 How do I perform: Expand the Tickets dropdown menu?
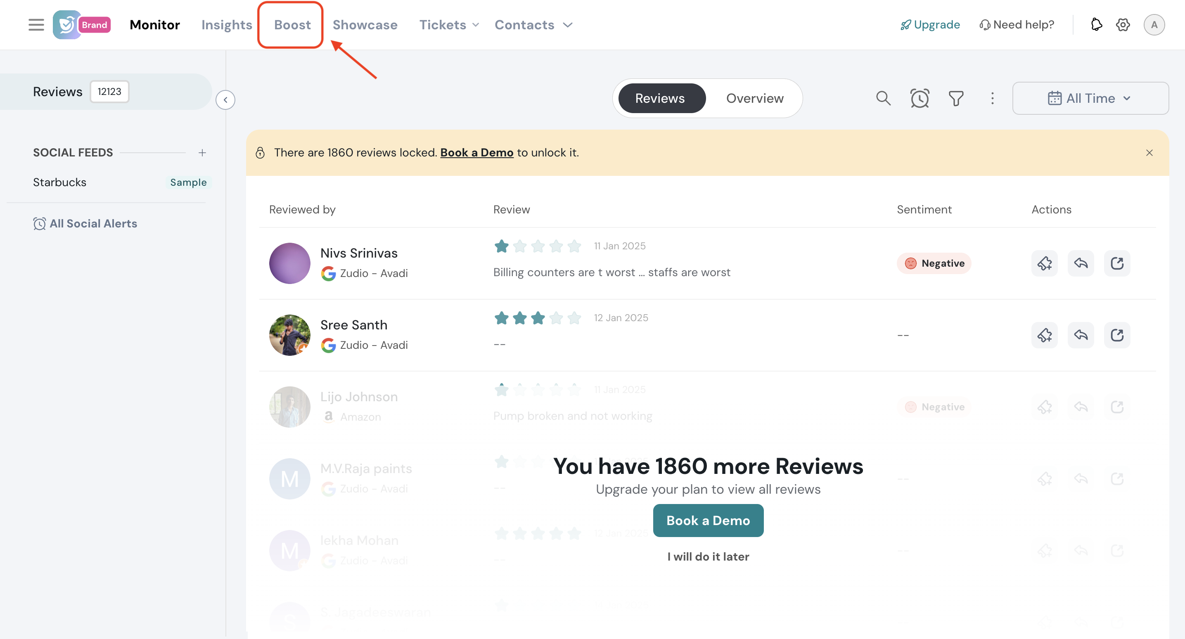tap(448, 25)
